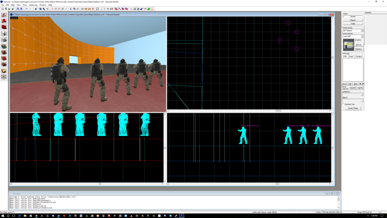This screenshot has width=387, height=218.
Task: Click the Paste icon in toolbar
Action: (x=77, y=9)
